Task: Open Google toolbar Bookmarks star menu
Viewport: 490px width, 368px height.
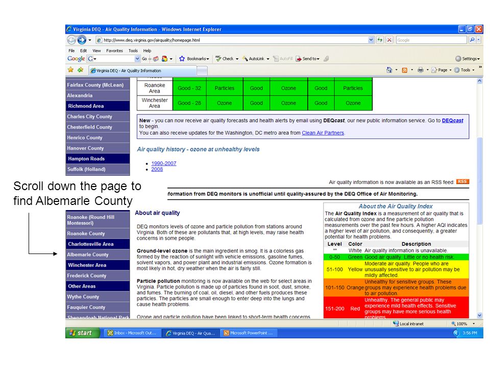Action: [x=194, y=58]
